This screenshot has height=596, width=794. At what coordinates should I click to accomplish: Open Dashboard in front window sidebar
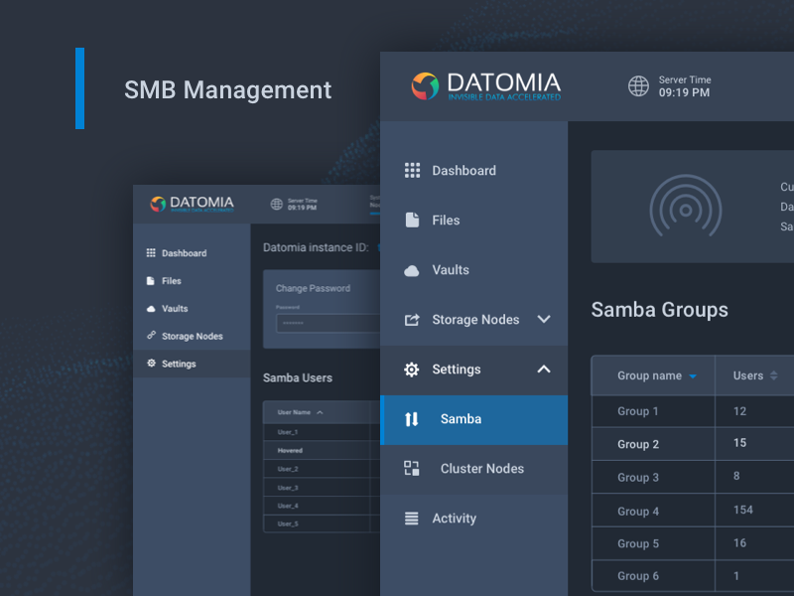463,171
